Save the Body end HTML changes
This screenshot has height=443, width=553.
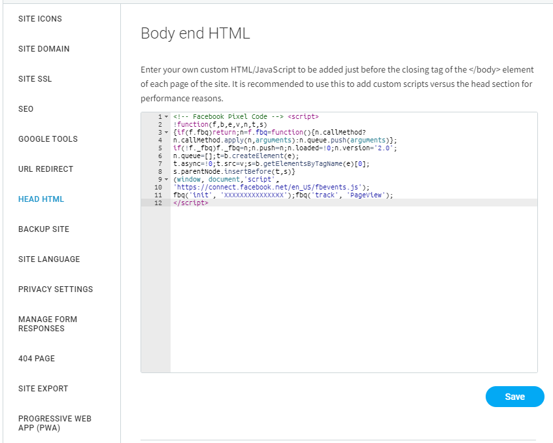pyautogui.click(x=514, y=397)
